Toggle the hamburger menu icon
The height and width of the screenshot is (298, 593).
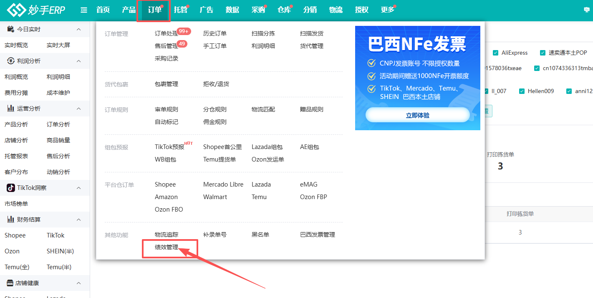[x=84, y=10]
